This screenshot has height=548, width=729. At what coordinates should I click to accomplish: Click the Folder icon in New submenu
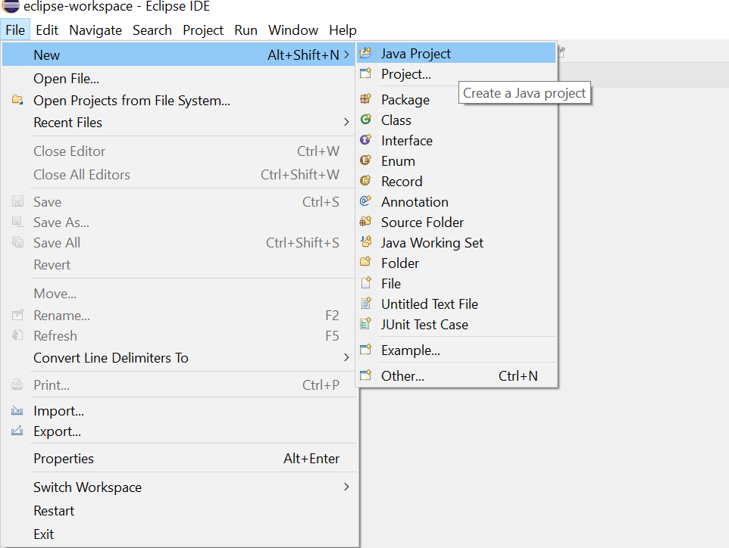[x=366, y=263]
